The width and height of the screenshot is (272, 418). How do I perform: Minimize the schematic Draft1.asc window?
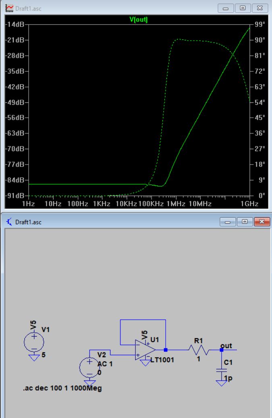pyautogui.click(x=228, y=222)
